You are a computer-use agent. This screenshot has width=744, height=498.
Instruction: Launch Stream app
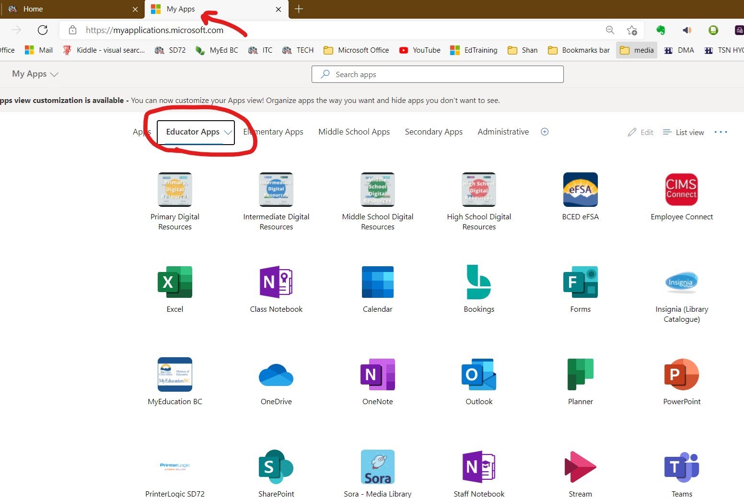click(x=581, y=467)
